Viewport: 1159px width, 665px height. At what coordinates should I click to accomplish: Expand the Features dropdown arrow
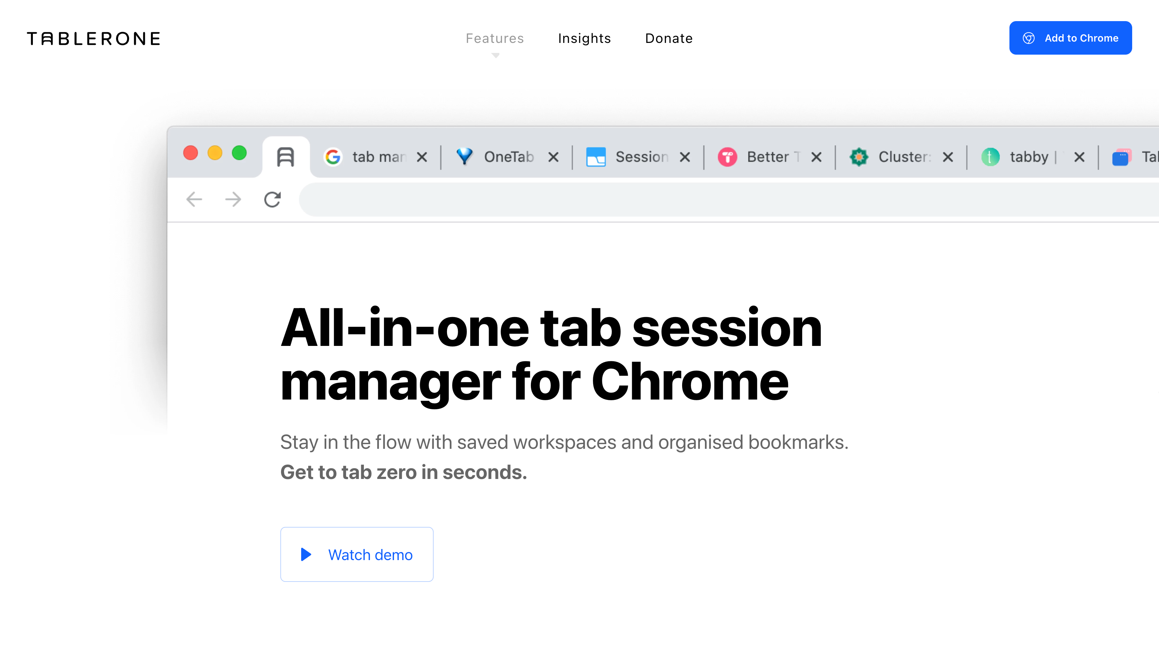(x=495, y=55)
